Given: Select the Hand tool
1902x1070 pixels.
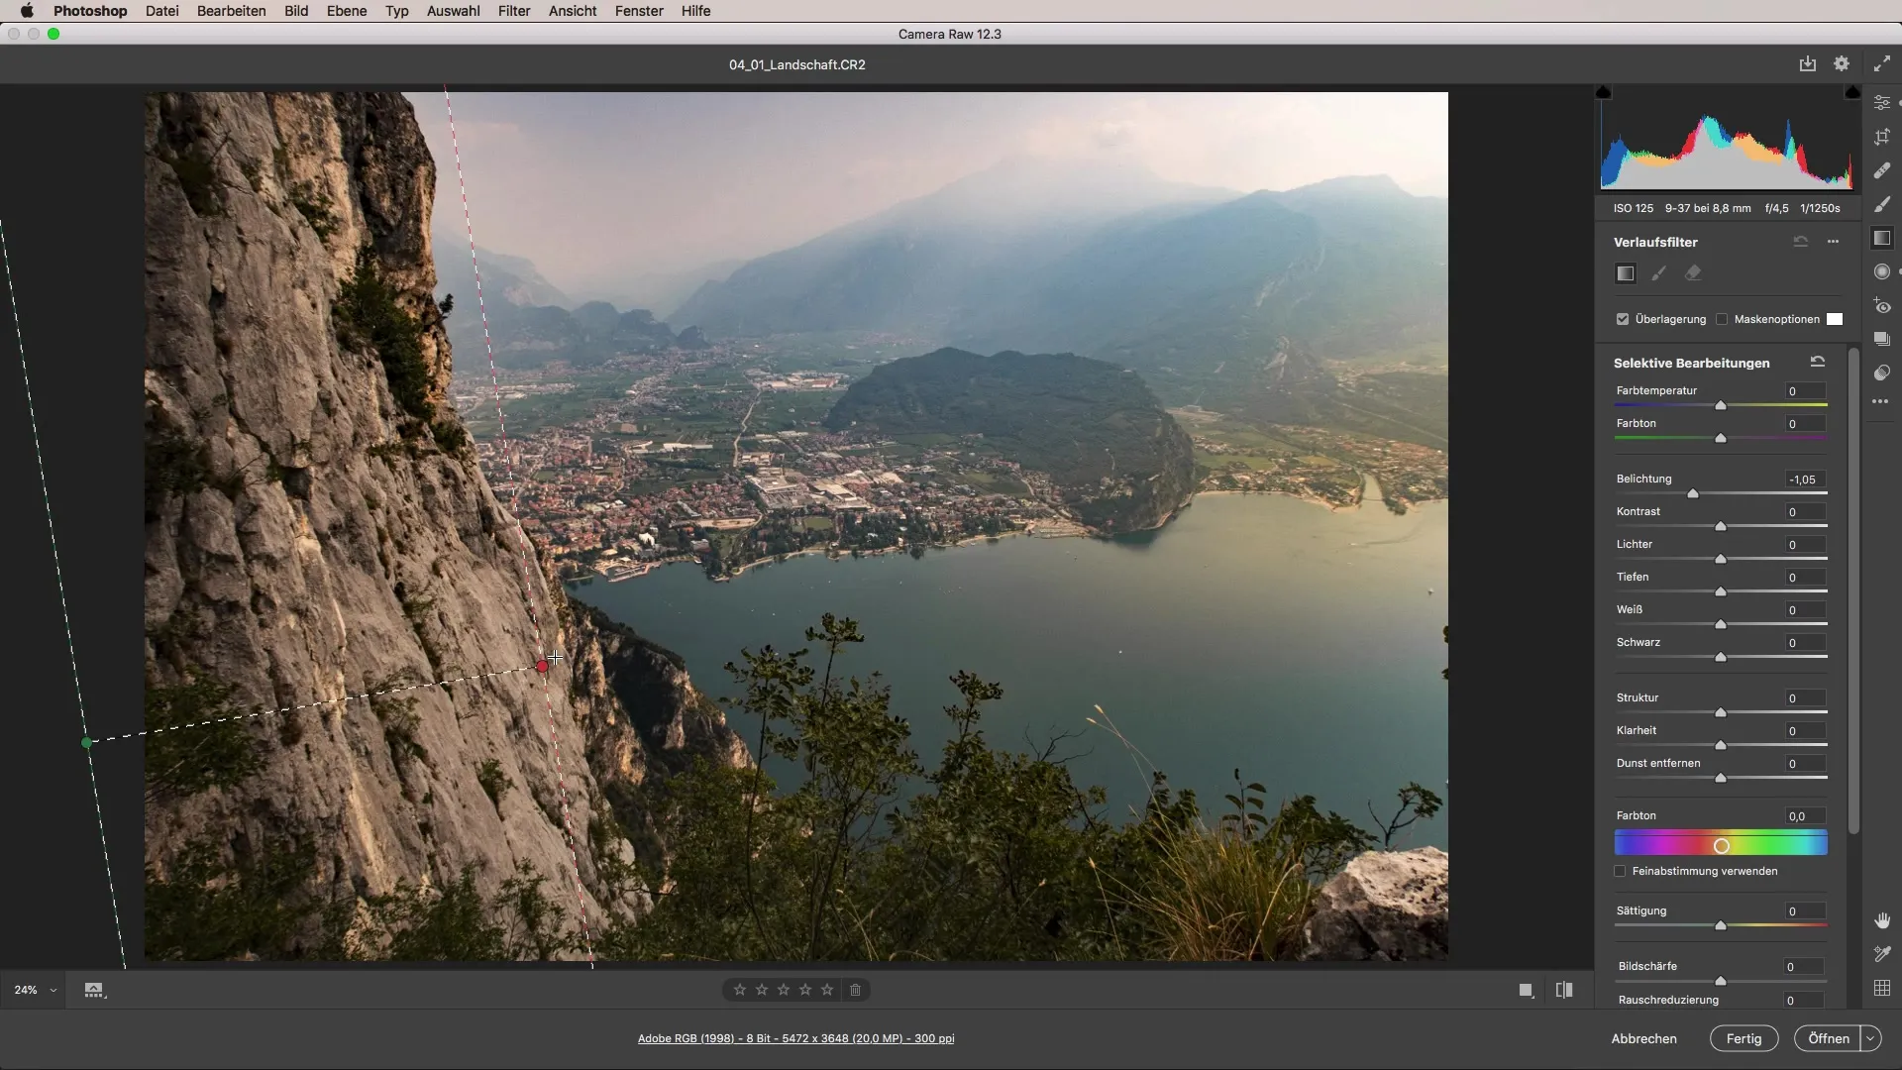Looking at the screenshot, I should 1882,920.
